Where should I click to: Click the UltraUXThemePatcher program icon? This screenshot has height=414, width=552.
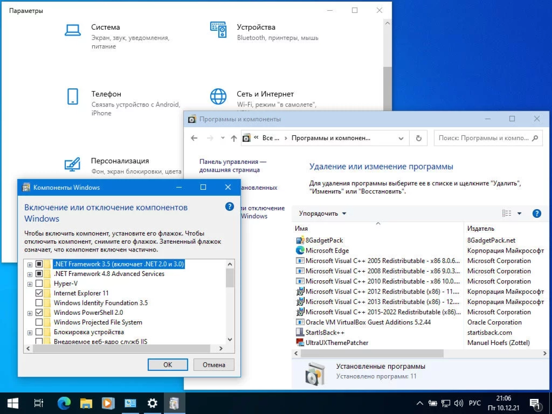(x=300, y=343)
